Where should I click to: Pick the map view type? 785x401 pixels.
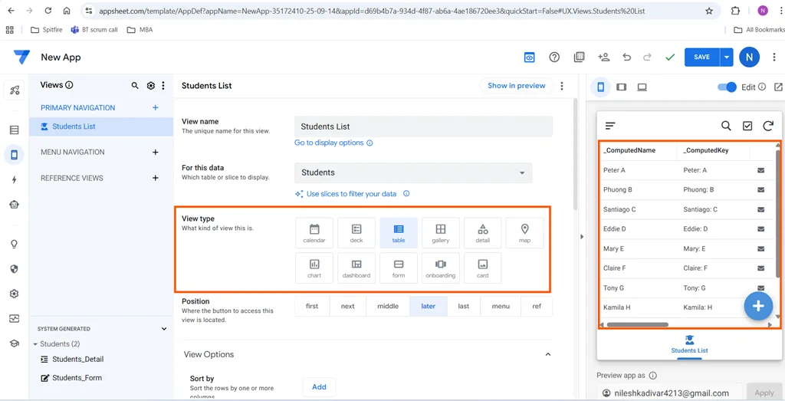(x=524, y=233)
